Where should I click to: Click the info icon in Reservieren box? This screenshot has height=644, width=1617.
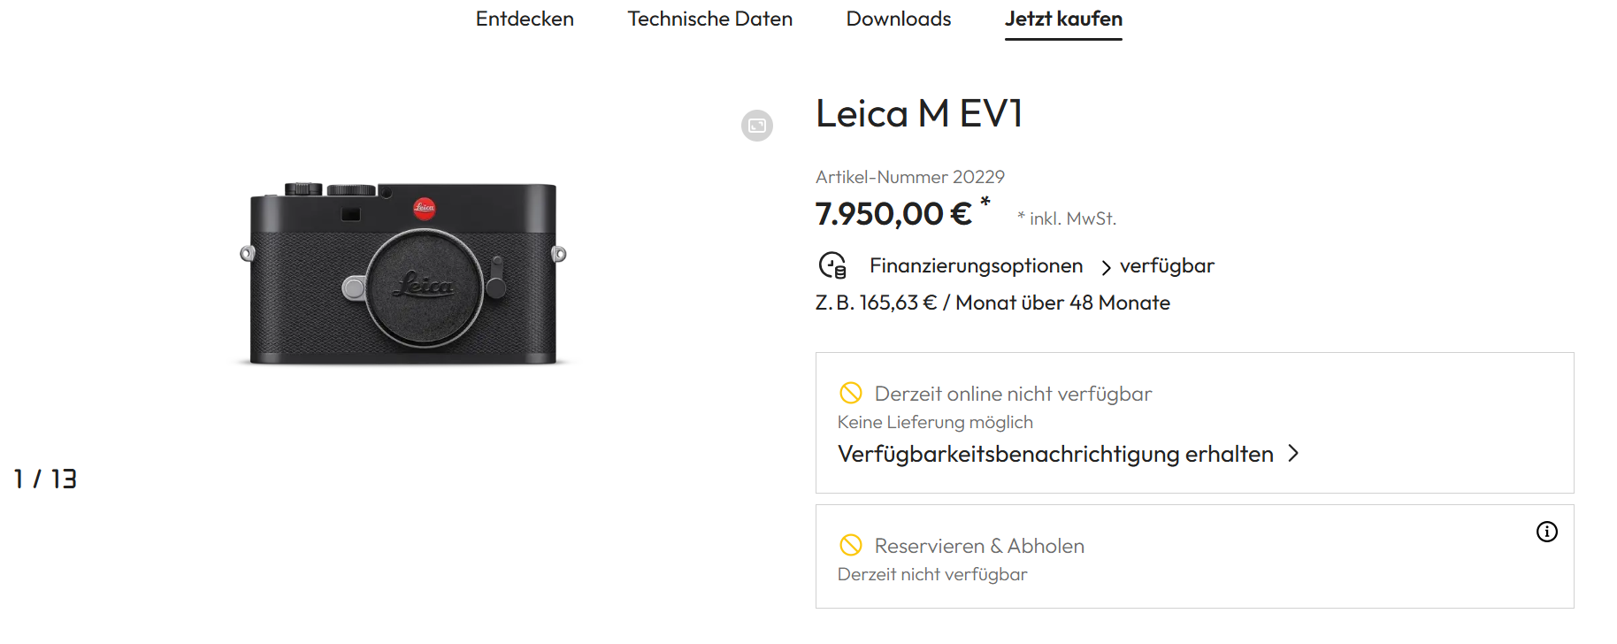click(1546, 532)
